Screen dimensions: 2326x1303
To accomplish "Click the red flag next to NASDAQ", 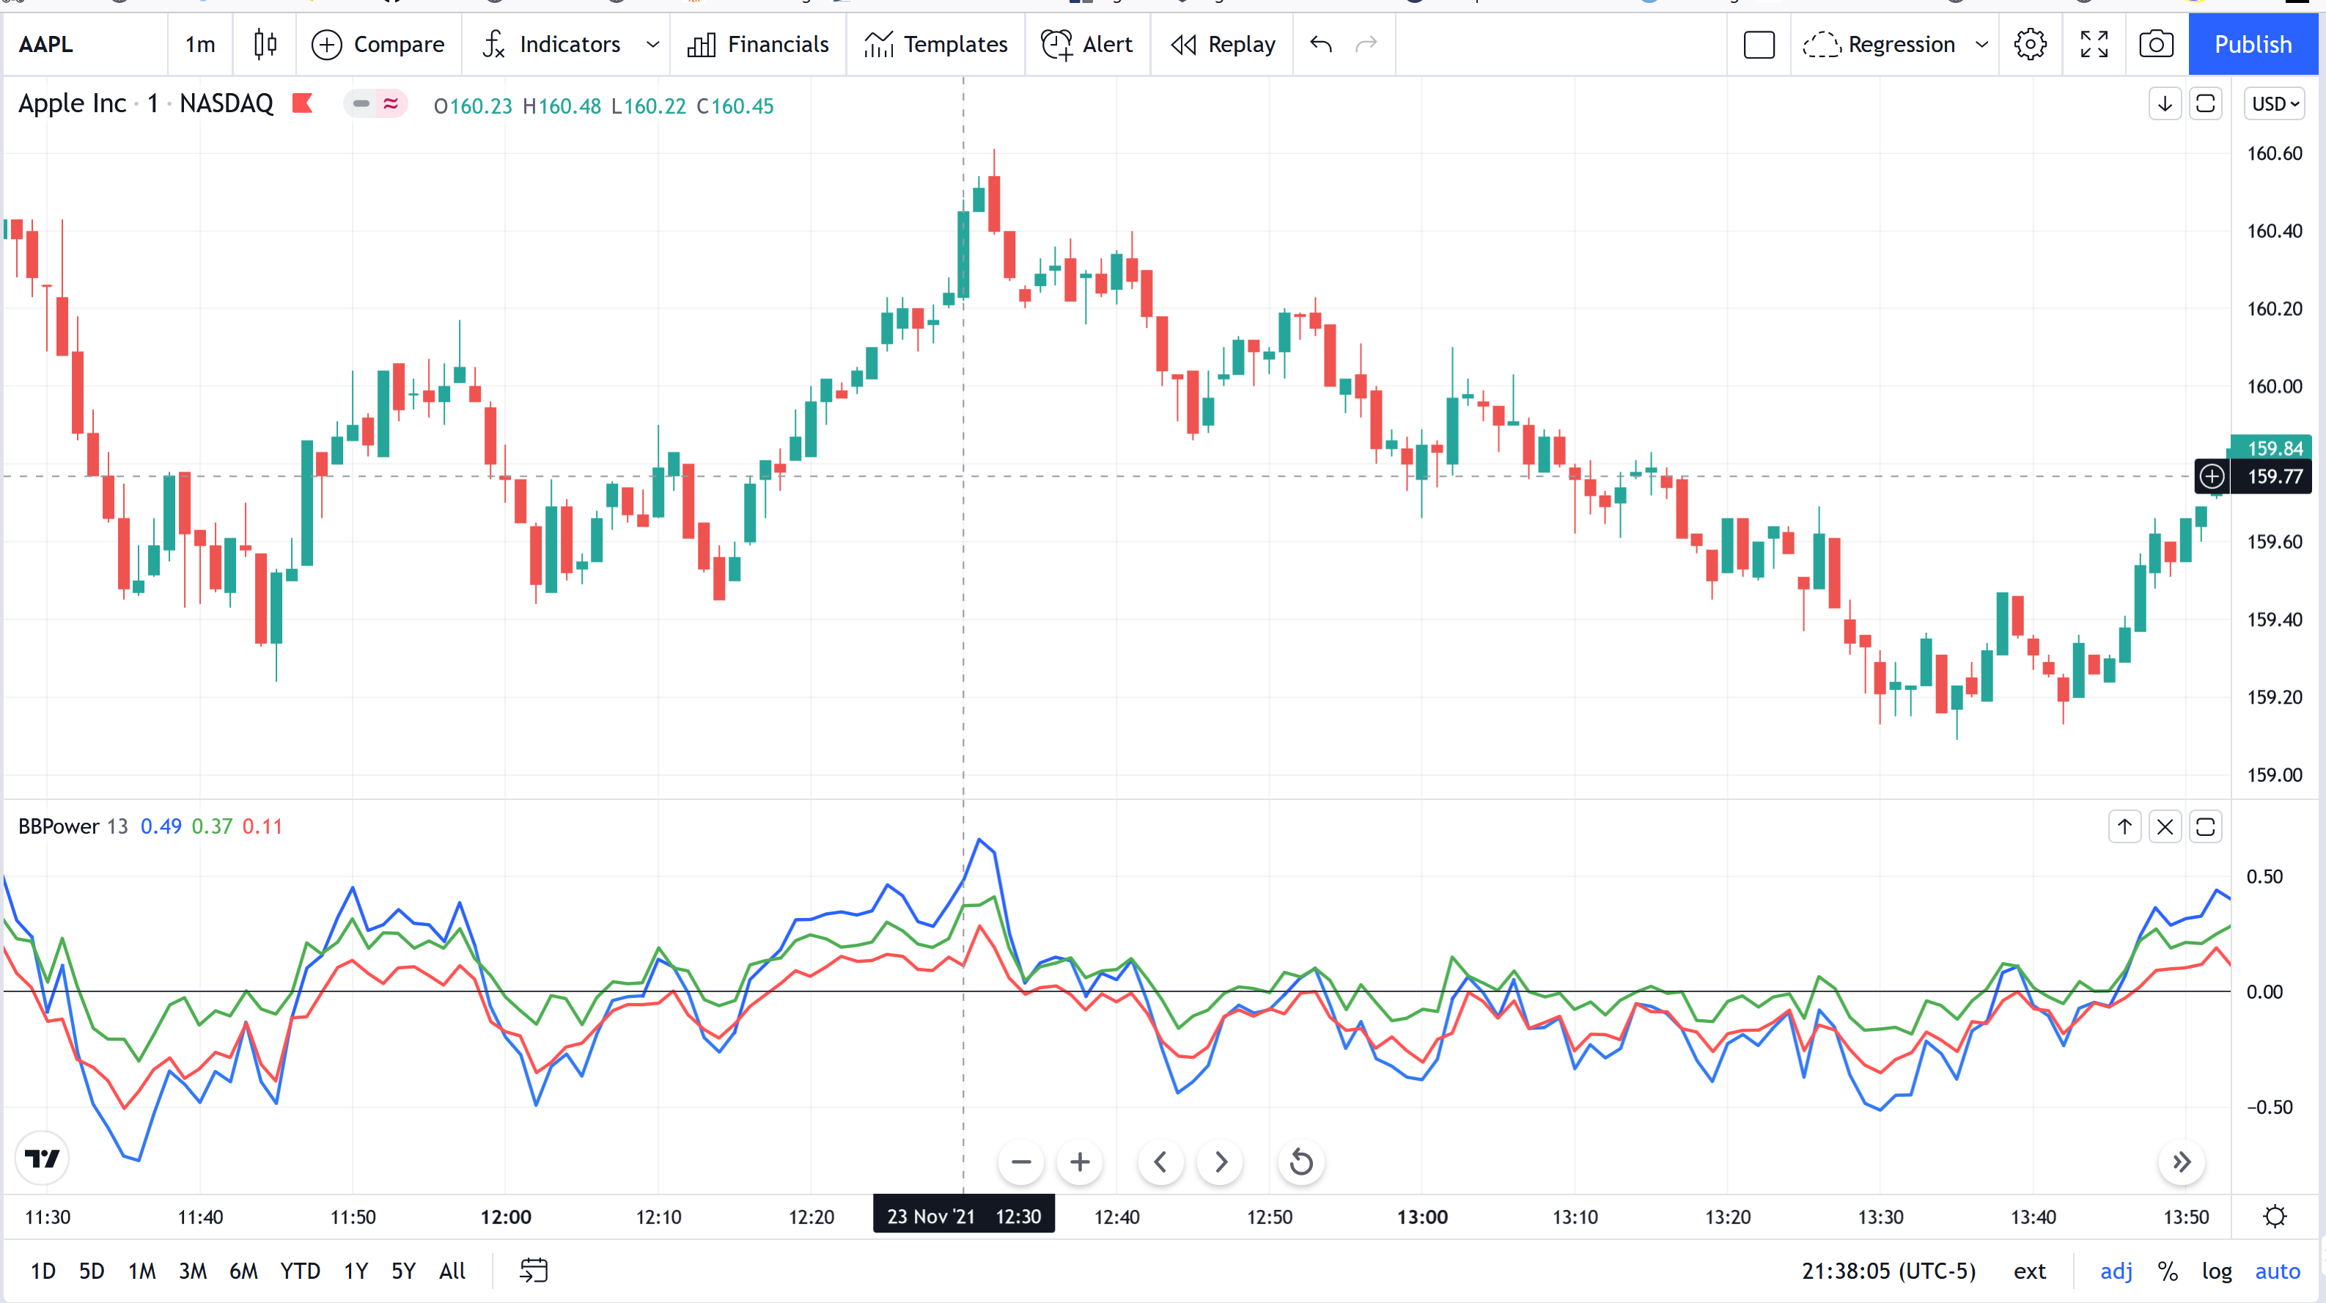I will pos(303,104).
